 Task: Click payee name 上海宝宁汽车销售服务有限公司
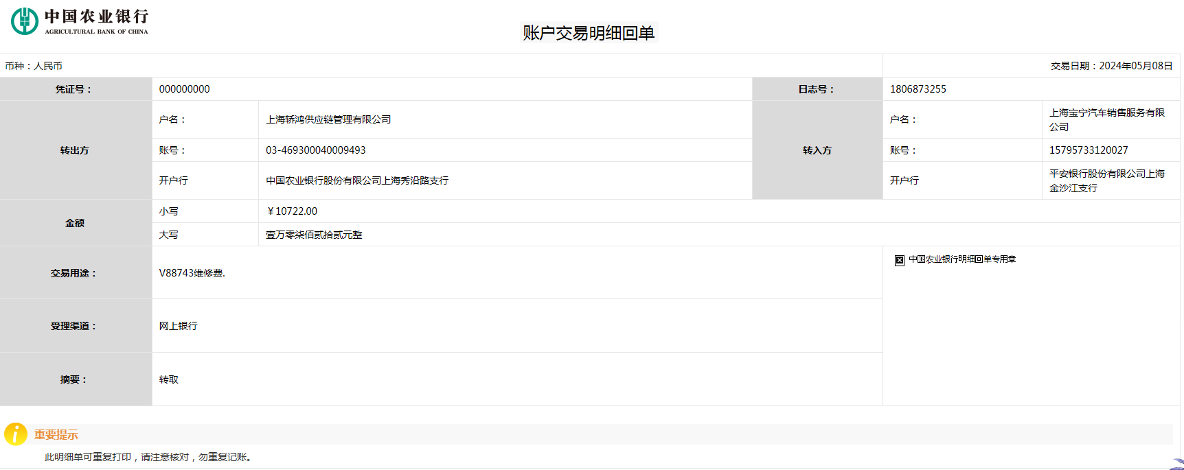pos(1106,119)
